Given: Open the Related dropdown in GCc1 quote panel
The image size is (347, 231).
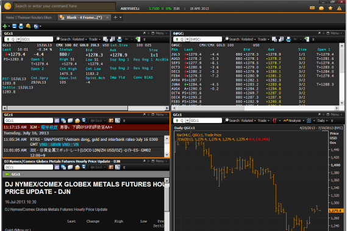Looking at the screenshot, I should click(79, 40).
